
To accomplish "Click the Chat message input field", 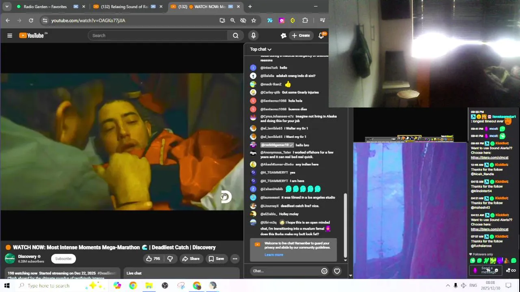I will [284, 271].
